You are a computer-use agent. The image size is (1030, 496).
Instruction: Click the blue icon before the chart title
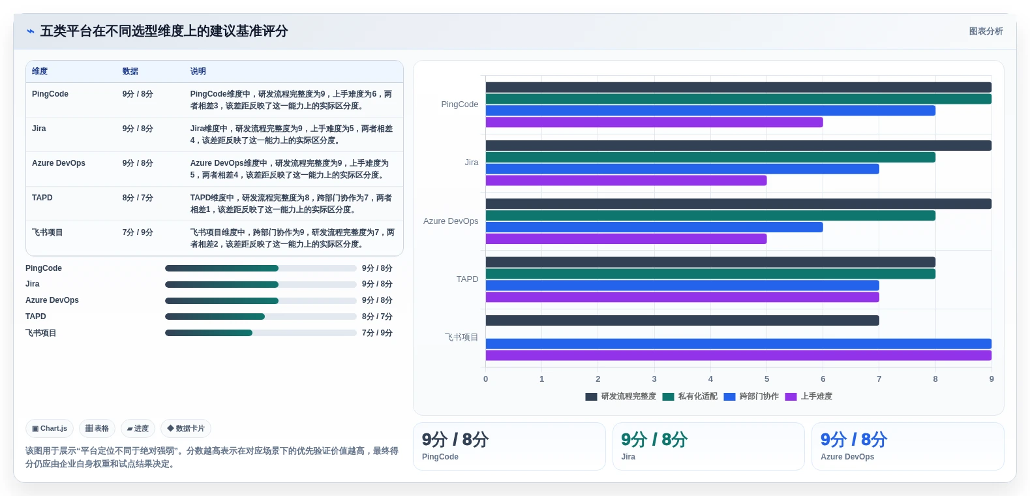(30, 31)
